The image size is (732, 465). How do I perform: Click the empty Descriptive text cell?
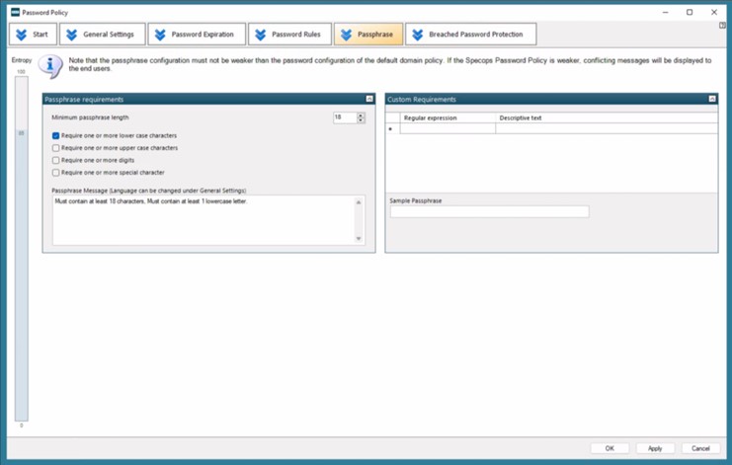pyautogui.click(x=607, y=128)
